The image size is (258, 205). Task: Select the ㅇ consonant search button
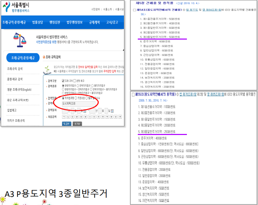(x=94, y=117)
